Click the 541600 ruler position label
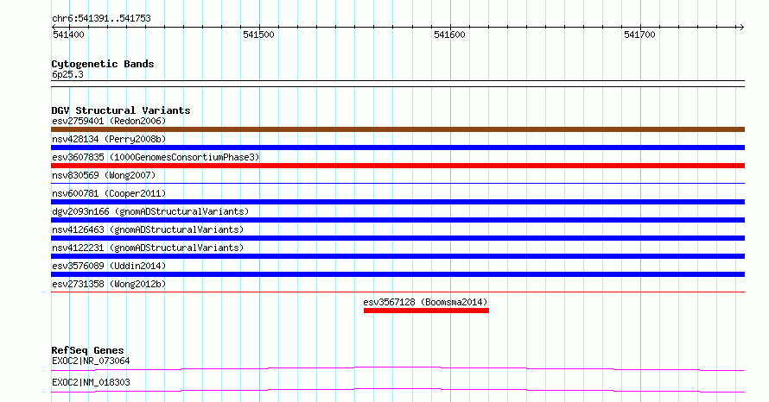Image resolution: width=769 pixels, height=402 pixels. point(449,35)
